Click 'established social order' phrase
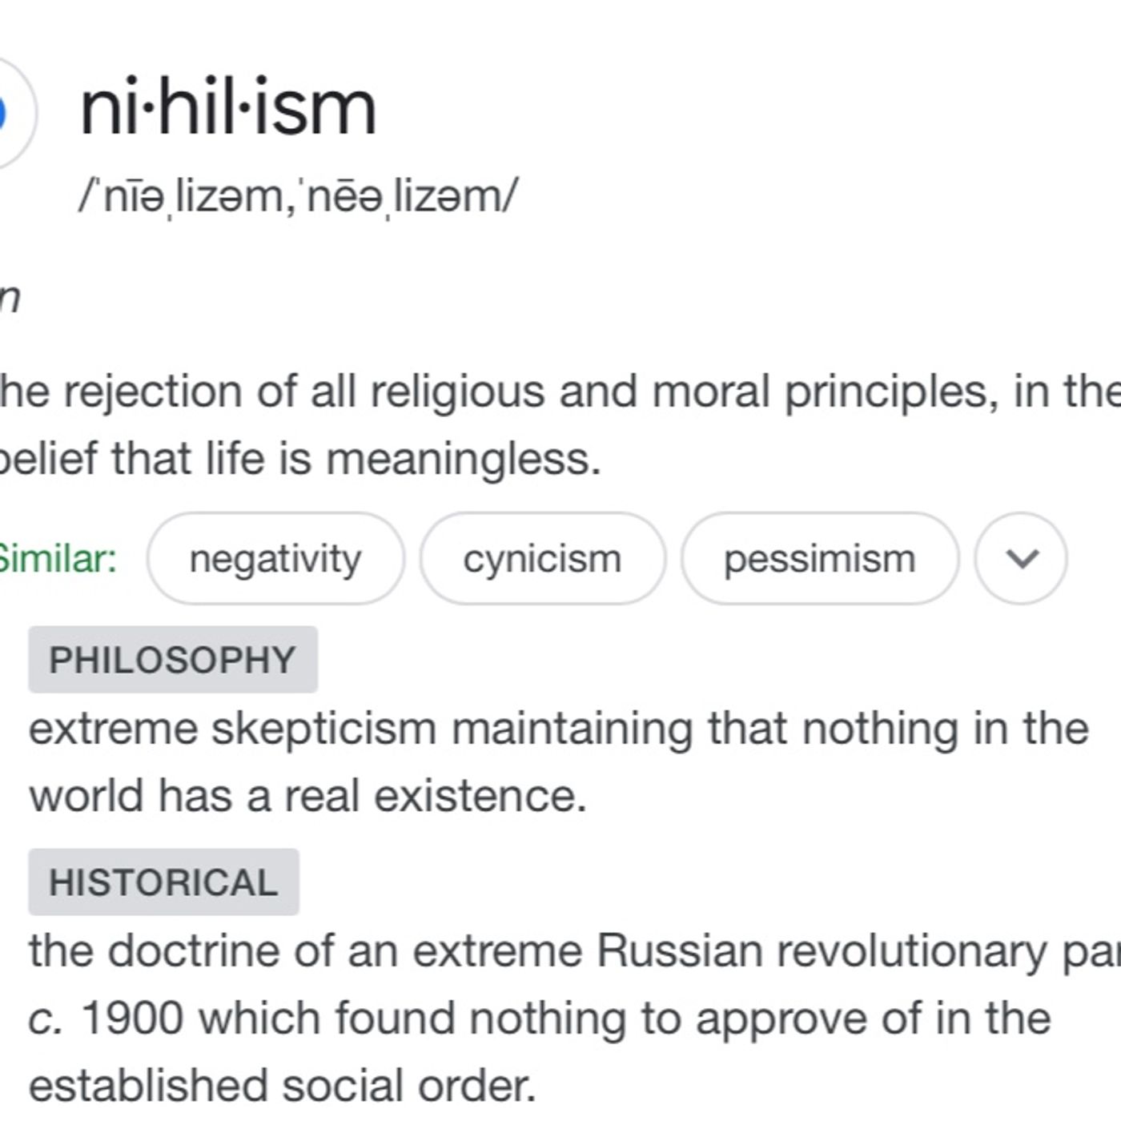 coord(282,1086)
